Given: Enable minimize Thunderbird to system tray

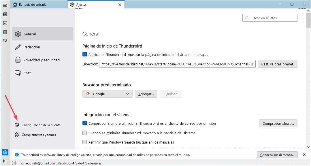Looking at the screenshot, I should coord(85,133).
